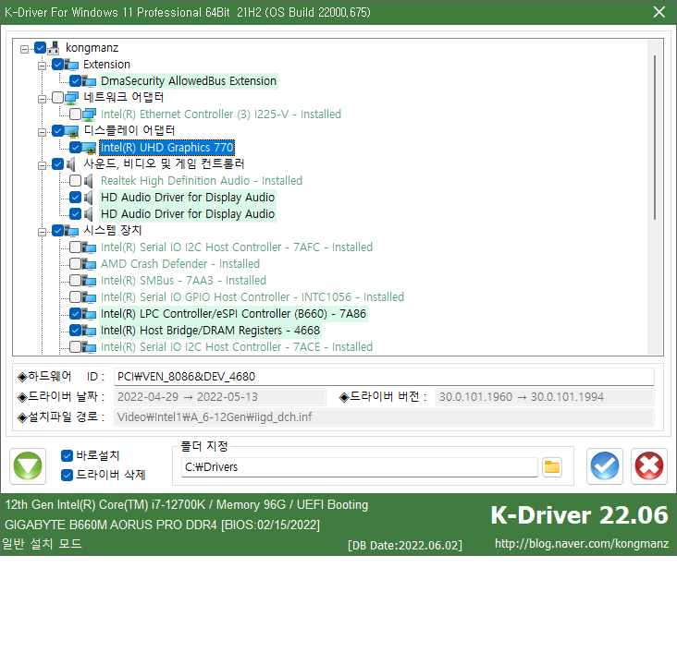This screenshot has width=677, height=652.
Task: Collapse the Extension tree node
Action: pos(42,66)
